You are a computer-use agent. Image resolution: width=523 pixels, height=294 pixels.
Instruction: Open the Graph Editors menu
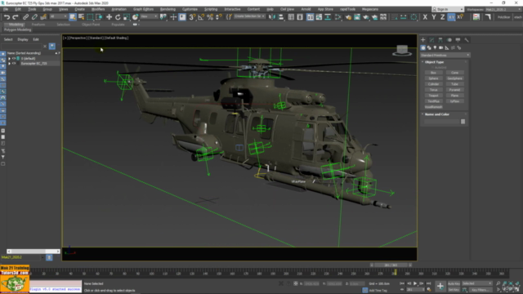143,9
